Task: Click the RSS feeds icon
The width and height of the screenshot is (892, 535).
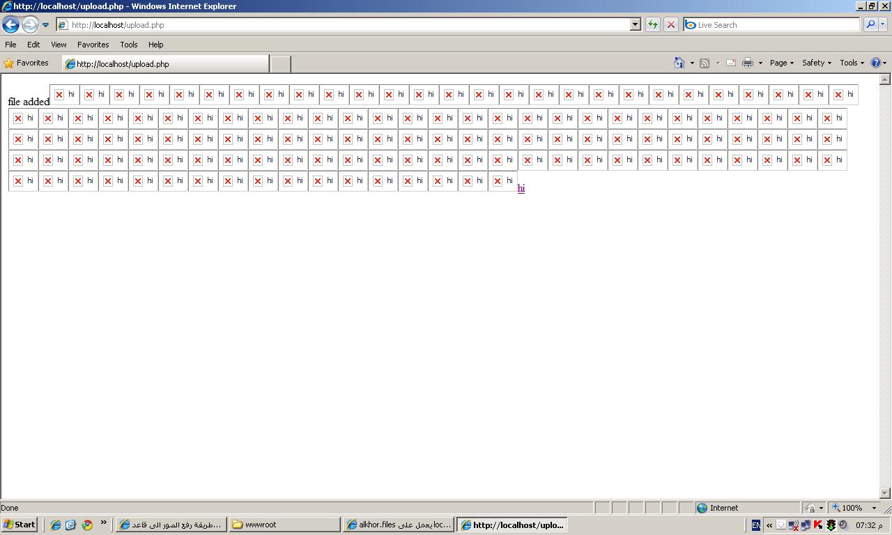Action: coord(705,63)
